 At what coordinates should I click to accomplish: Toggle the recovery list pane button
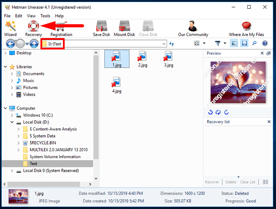point(244,43)
